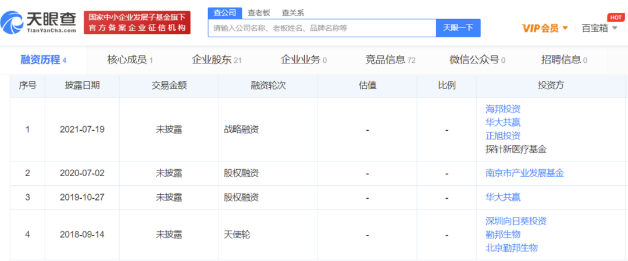Click the 北京勤邦生物 investor link
Screen dimensions: 628x261
point(512,248)
